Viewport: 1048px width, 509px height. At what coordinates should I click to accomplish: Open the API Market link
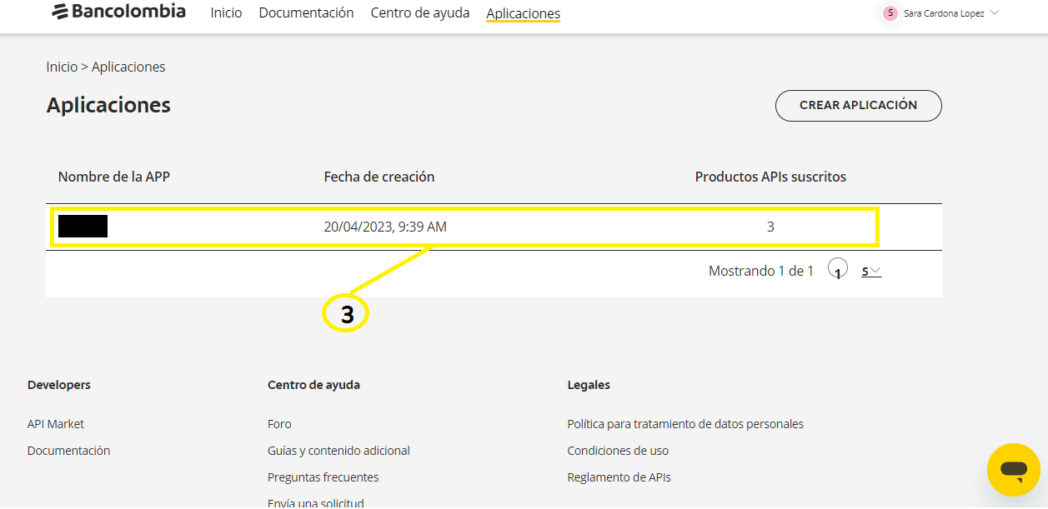click(55, 423)
